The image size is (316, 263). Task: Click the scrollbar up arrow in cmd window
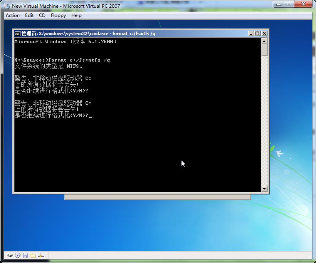(265, 41)
